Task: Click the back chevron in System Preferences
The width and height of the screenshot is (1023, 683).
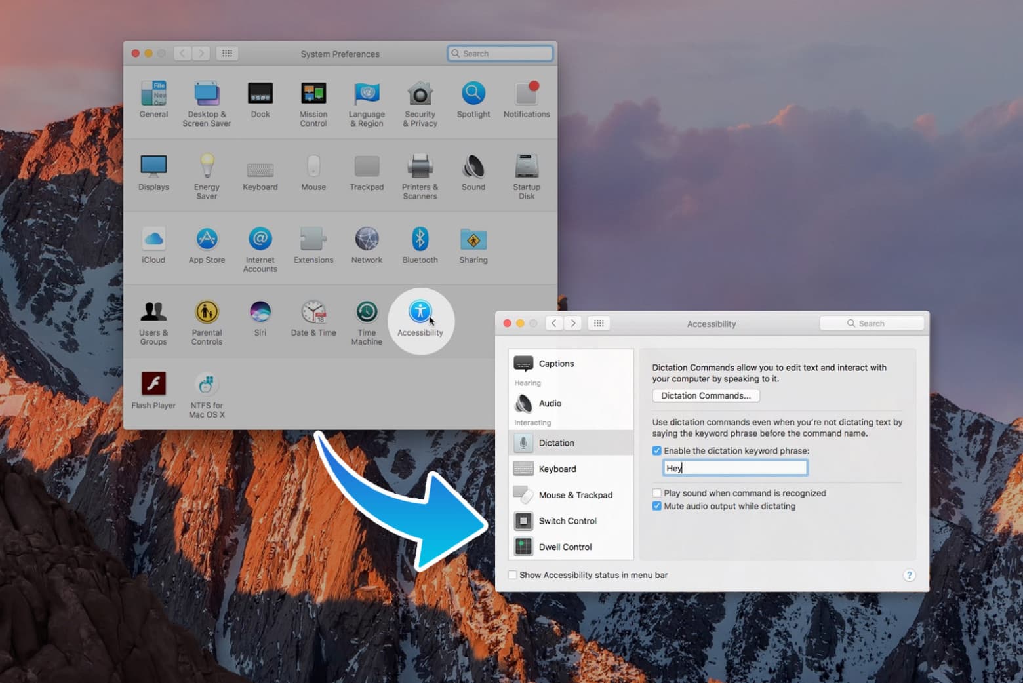Action: (182, 53)
